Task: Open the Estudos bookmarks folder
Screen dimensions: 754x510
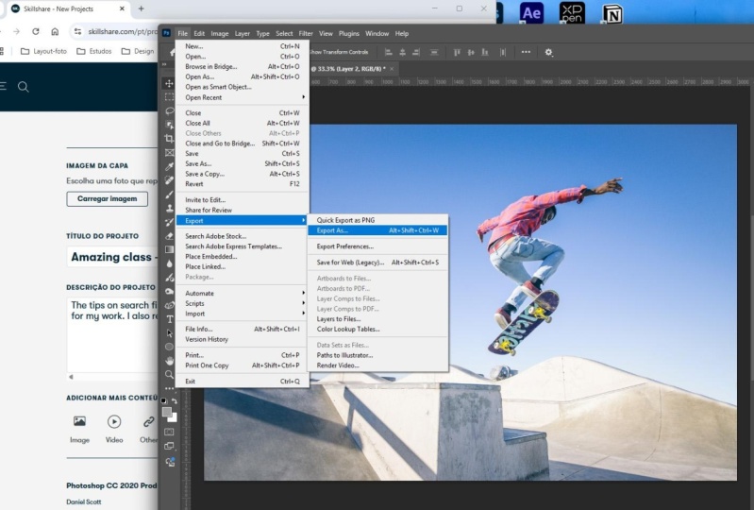Action: pos(94,51)
